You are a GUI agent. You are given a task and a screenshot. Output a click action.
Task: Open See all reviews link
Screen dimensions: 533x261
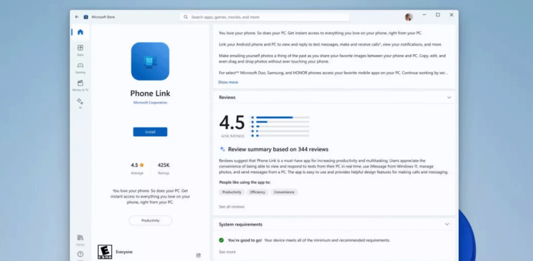pyautogui.click(x=231, y=206)
